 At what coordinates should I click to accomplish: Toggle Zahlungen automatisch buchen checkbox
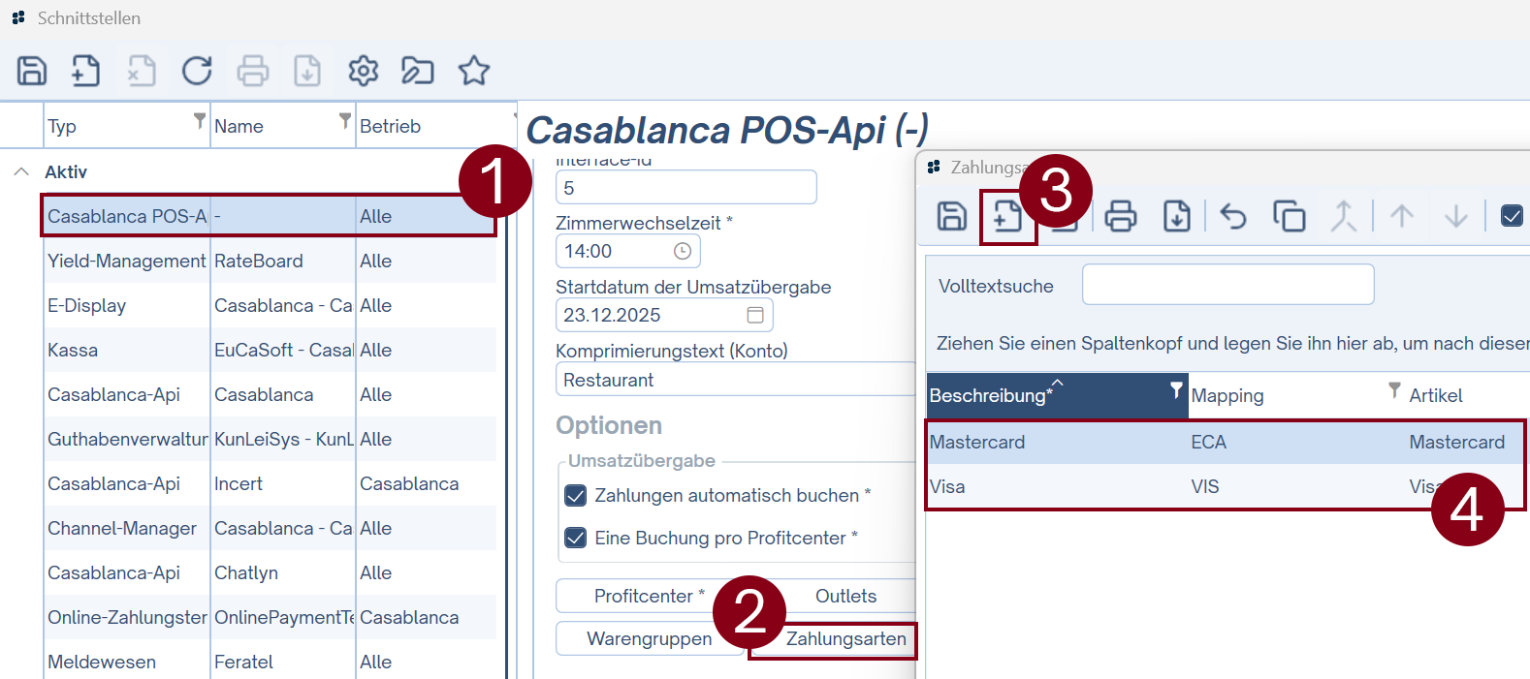click(x=575, y=496)
